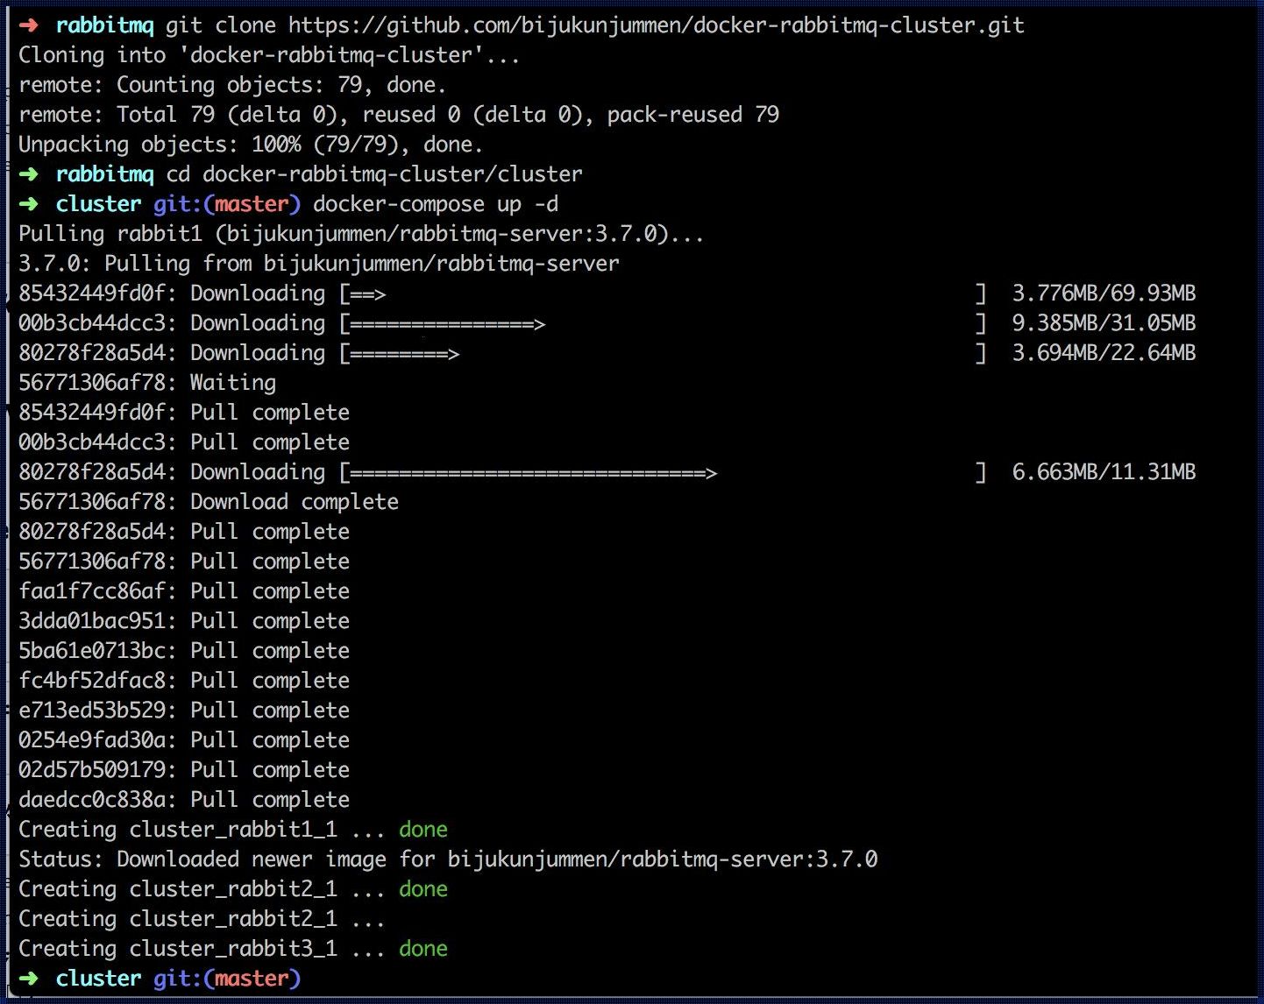The image size is (1264, 1004).
Task: Click the "85432449fd0f: Pull complete" line
Action: pyautogui.click(x=184, y=413)
